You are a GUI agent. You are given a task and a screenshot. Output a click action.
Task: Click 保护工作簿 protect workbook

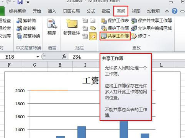(x=115, y=28)
